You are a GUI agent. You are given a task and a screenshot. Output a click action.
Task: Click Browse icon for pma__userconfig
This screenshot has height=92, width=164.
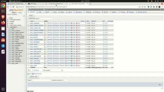click(47, 61)
